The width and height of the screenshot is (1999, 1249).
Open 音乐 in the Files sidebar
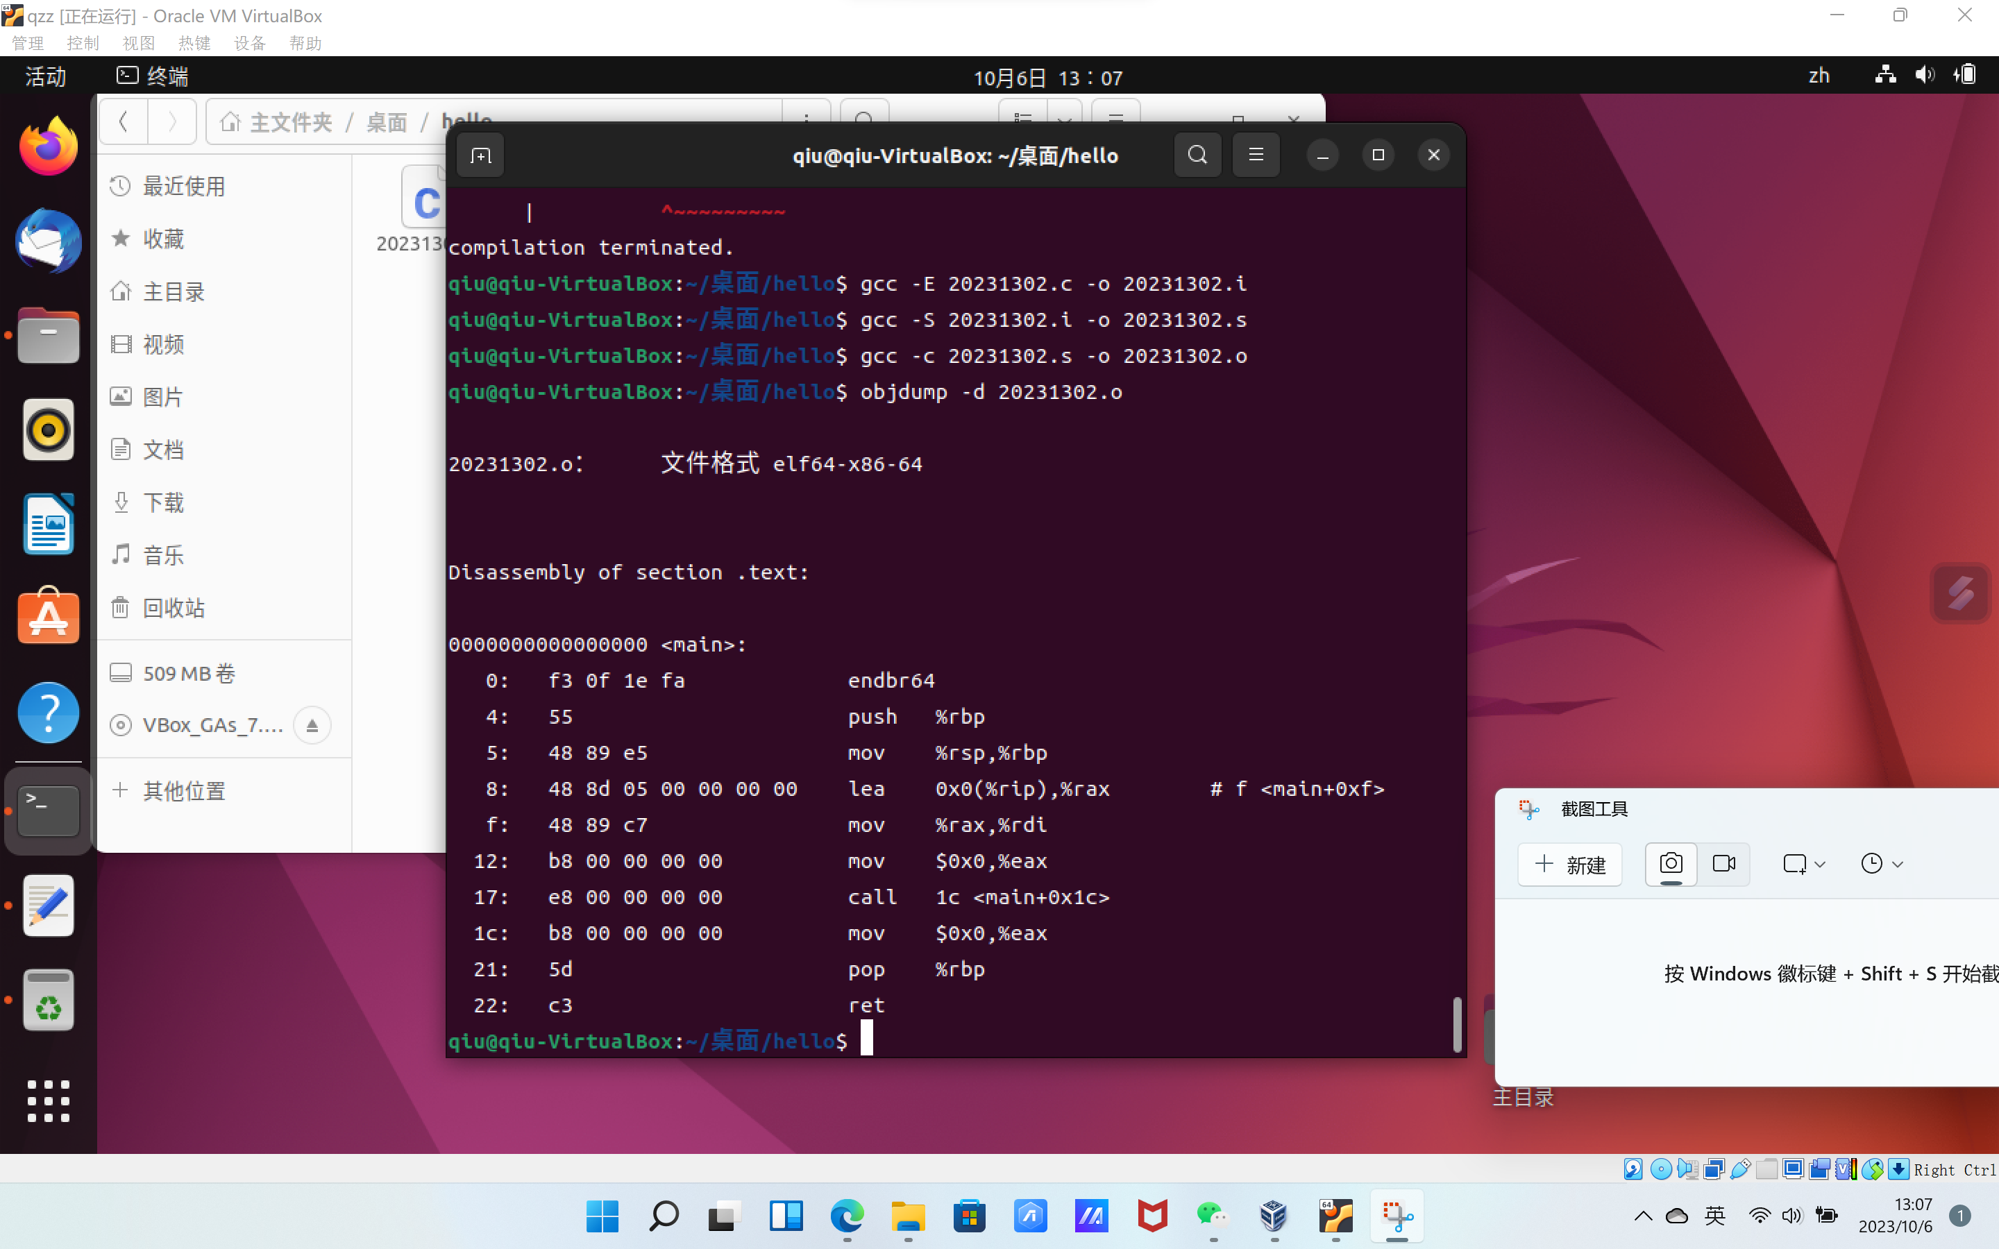(225, 555)
